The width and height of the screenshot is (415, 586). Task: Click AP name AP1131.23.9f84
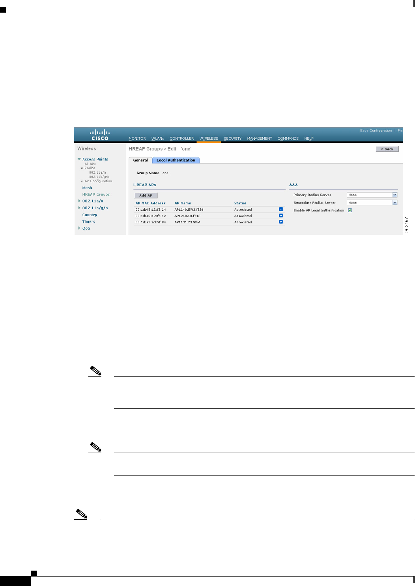(187, 222)
